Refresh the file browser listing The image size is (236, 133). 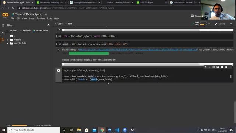25,30
